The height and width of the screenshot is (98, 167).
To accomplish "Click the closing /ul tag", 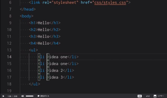I will (34, 84).
